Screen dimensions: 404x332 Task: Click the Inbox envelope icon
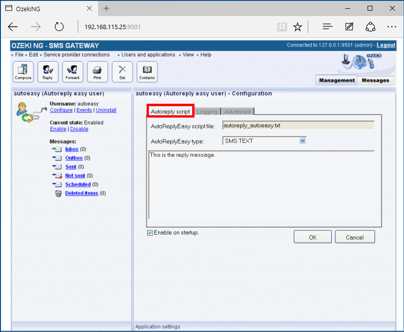[57, 149]
